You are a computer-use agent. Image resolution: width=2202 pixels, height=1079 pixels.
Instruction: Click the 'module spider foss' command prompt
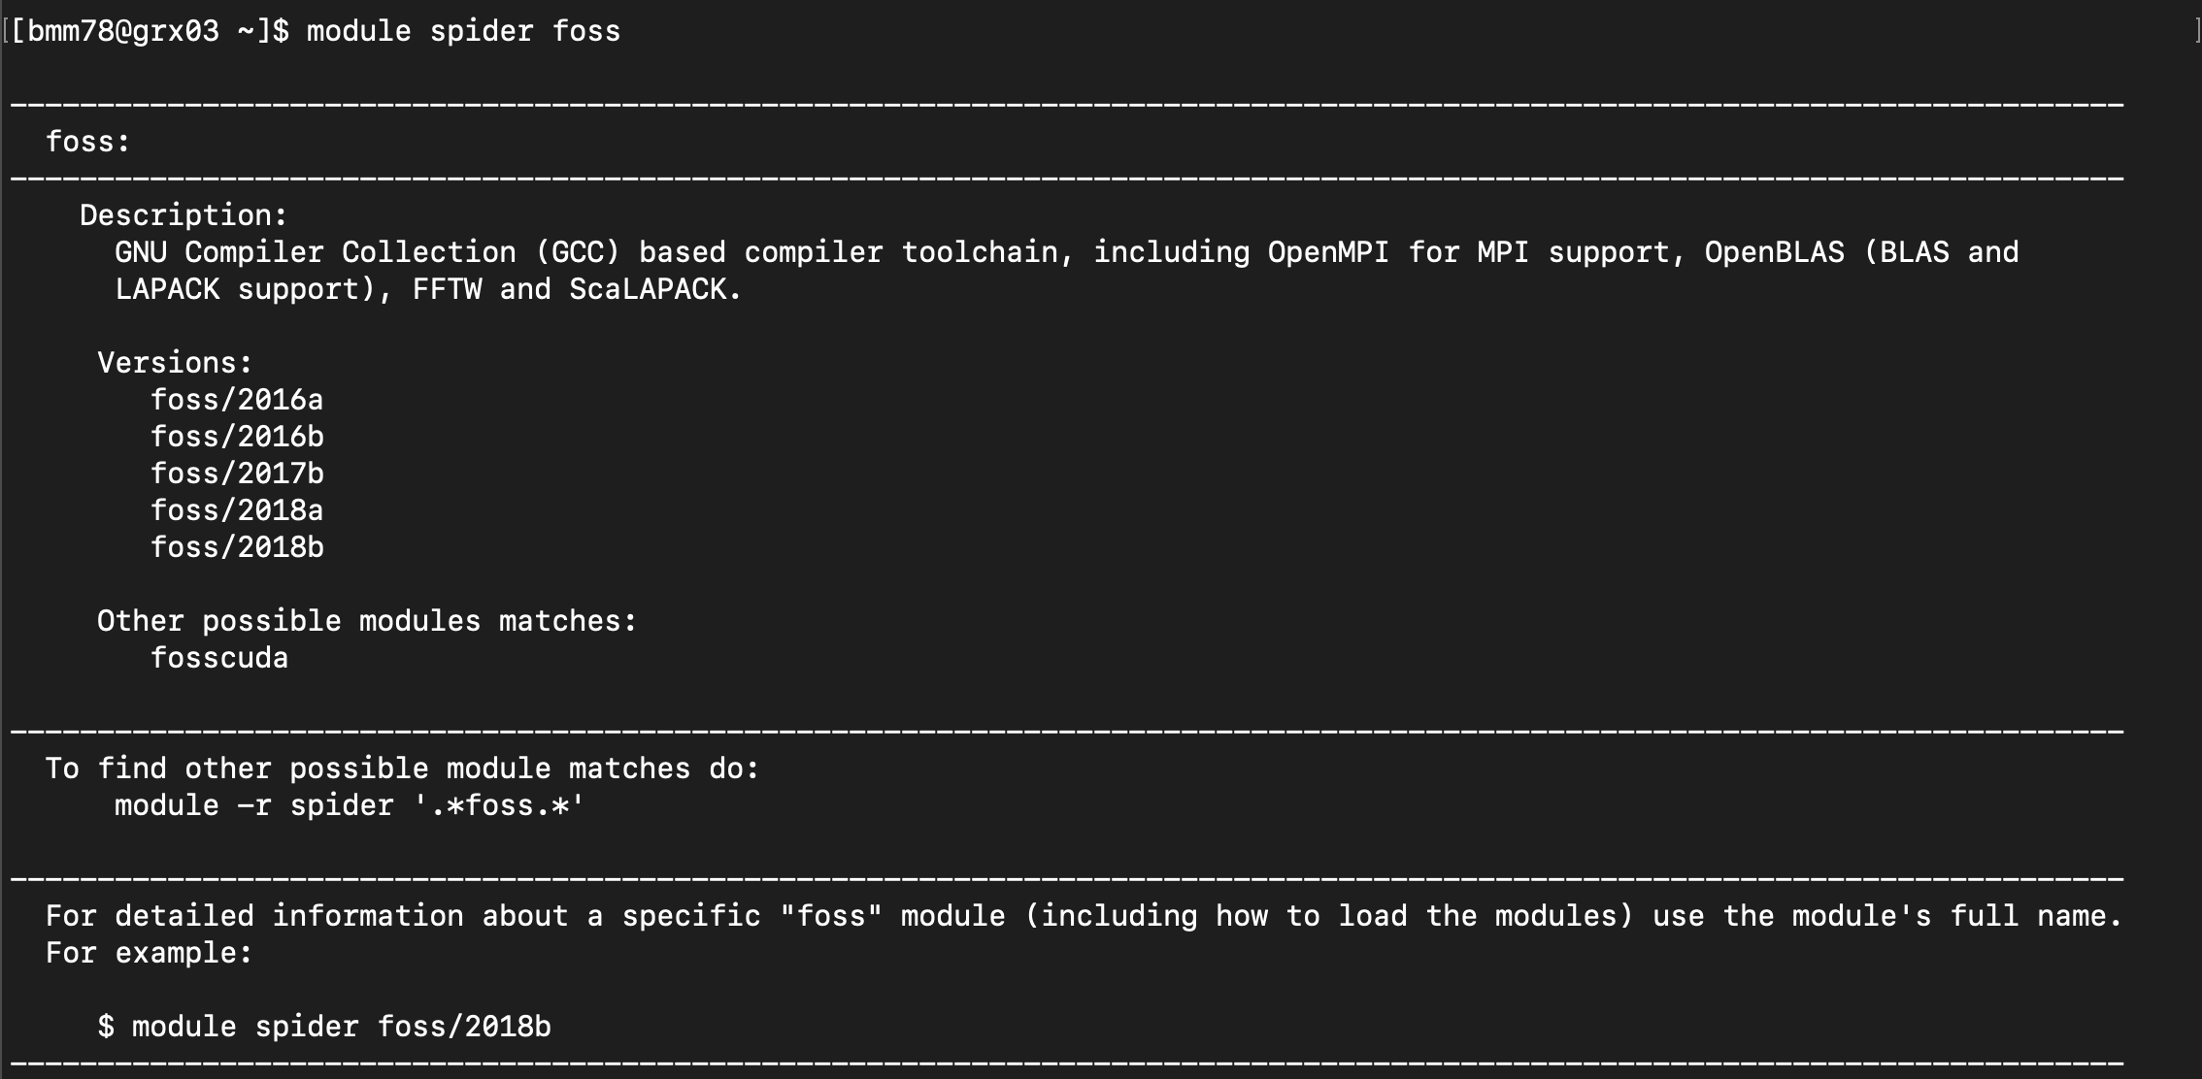[463, 31]
